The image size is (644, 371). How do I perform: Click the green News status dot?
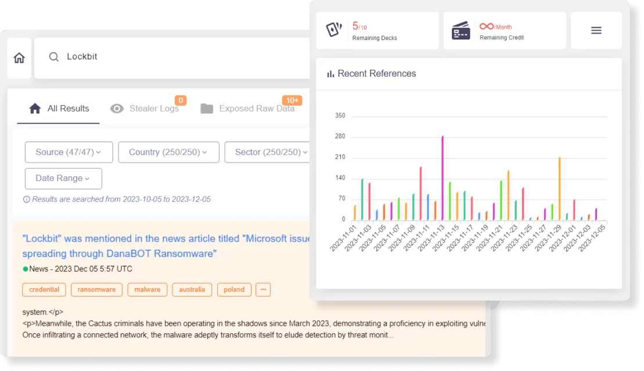point(26,269)
